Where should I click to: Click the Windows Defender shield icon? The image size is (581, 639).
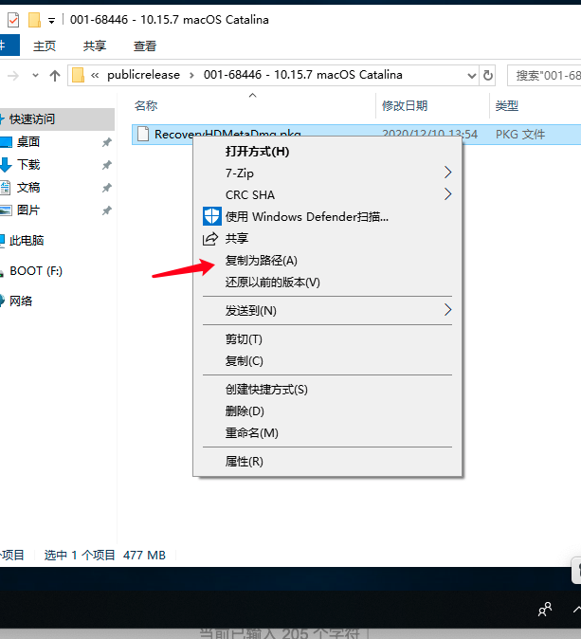212,216
